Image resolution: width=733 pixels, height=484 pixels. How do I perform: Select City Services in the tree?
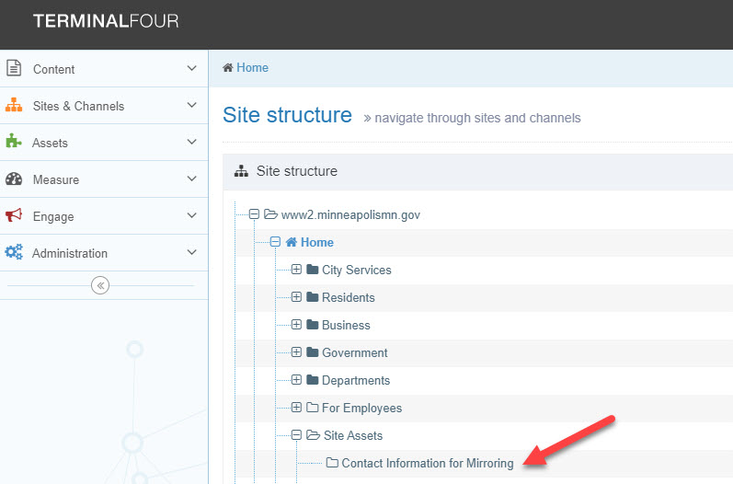[x=356, y=271]
